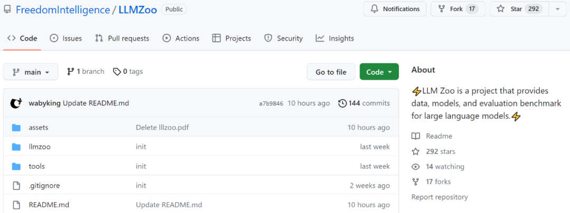
Task: Open the dropdown arrow next to Star
Action: (558, 9)
